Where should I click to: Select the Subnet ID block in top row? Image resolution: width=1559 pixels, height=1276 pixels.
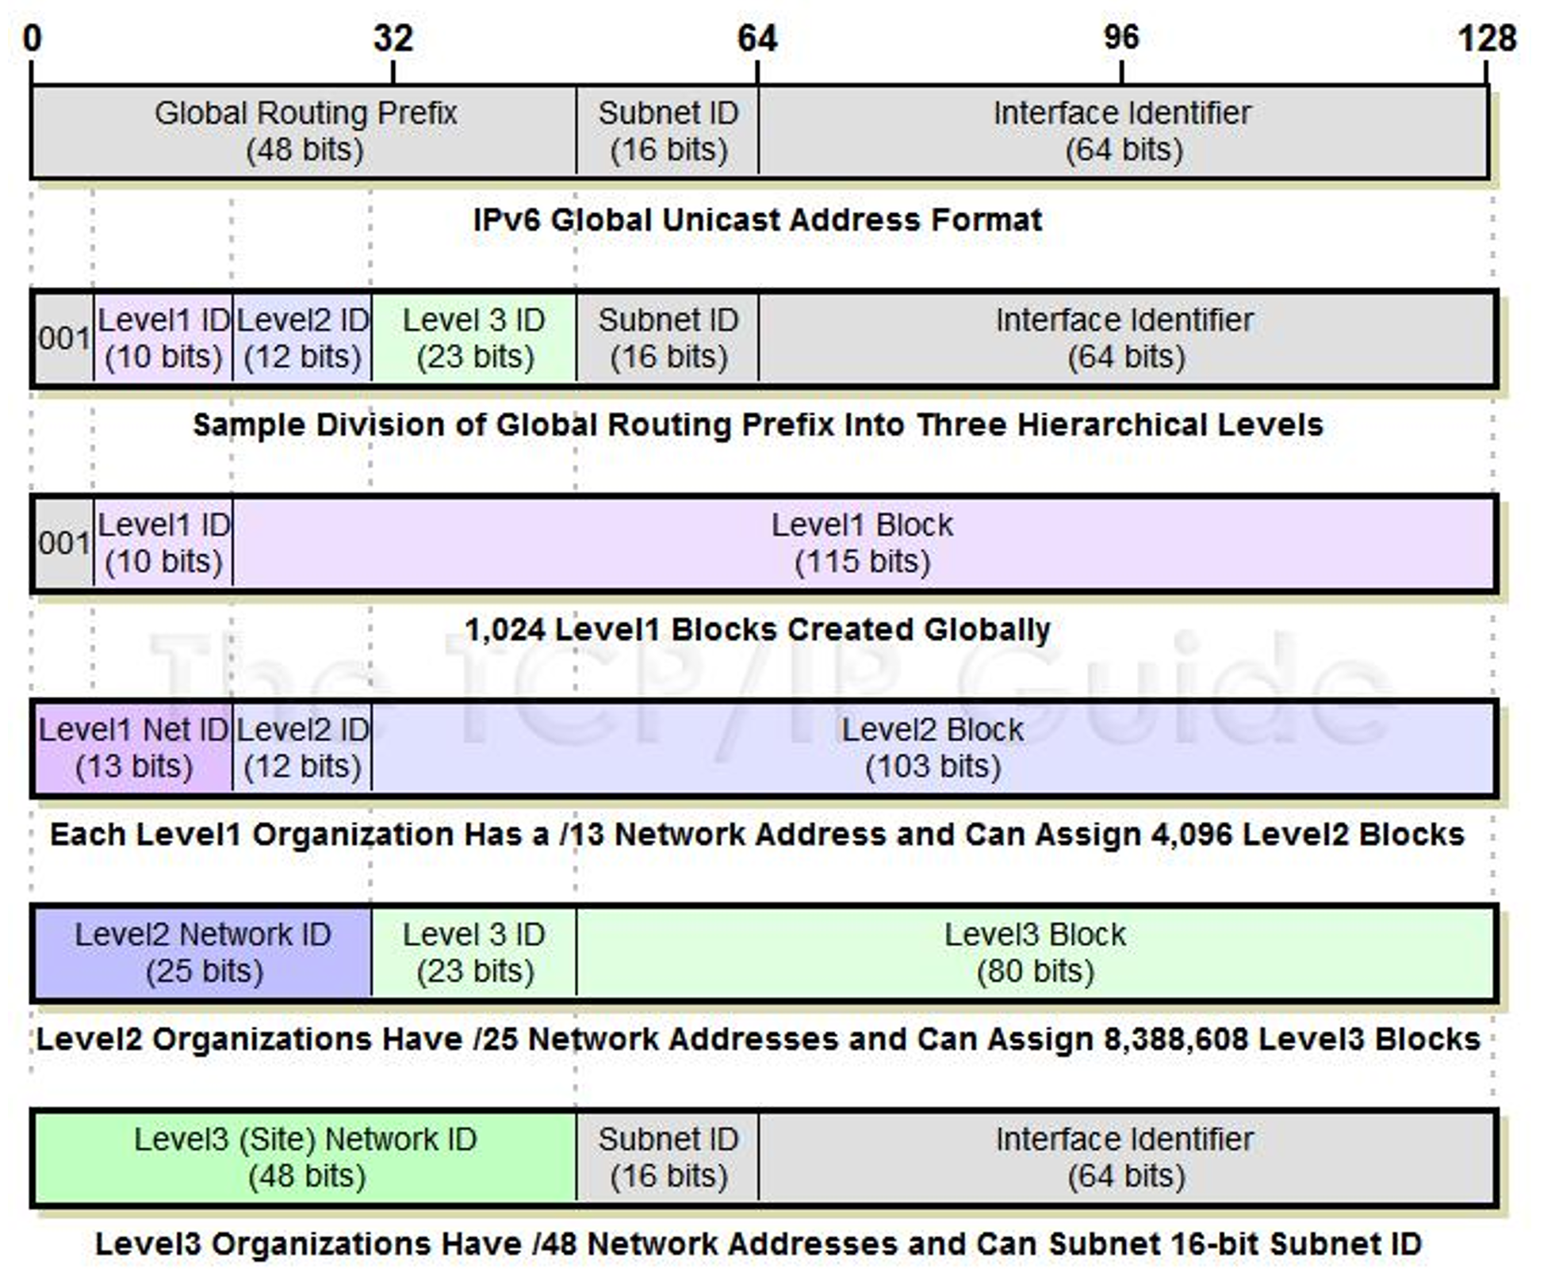668,132
